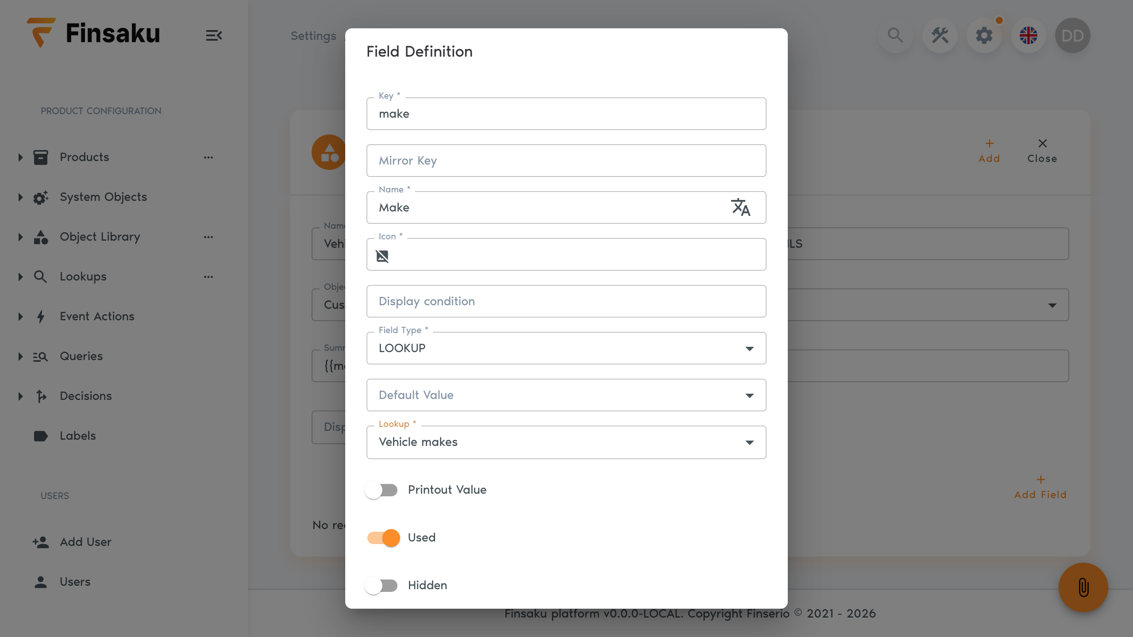The image size is (1133, 637).
Task: Open Labels in the sidebar
Action: 78,436
